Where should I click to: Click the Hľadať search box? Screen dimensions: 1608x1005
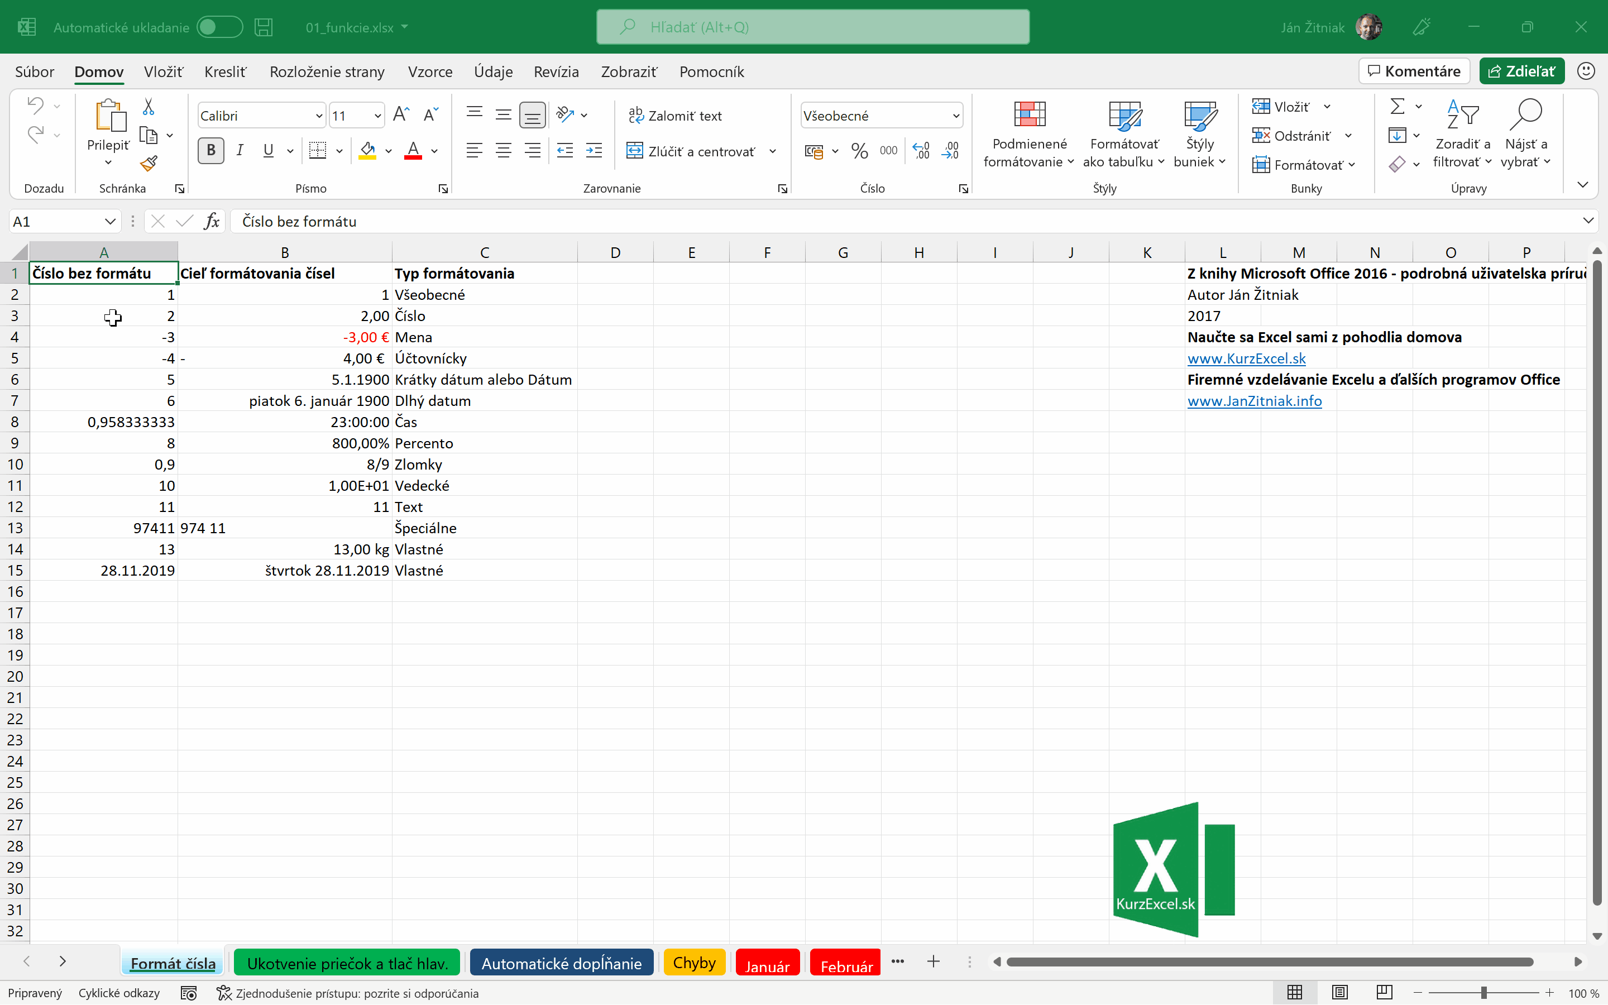[812, 27]
